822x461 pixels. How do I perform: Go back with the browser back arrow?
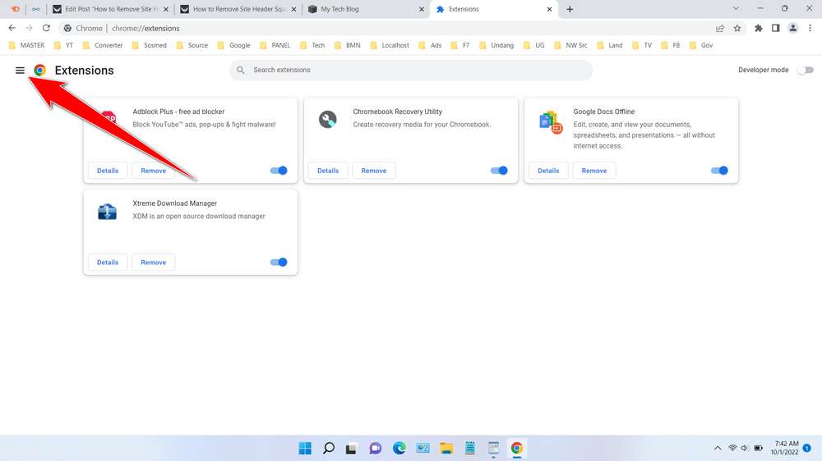12,28
